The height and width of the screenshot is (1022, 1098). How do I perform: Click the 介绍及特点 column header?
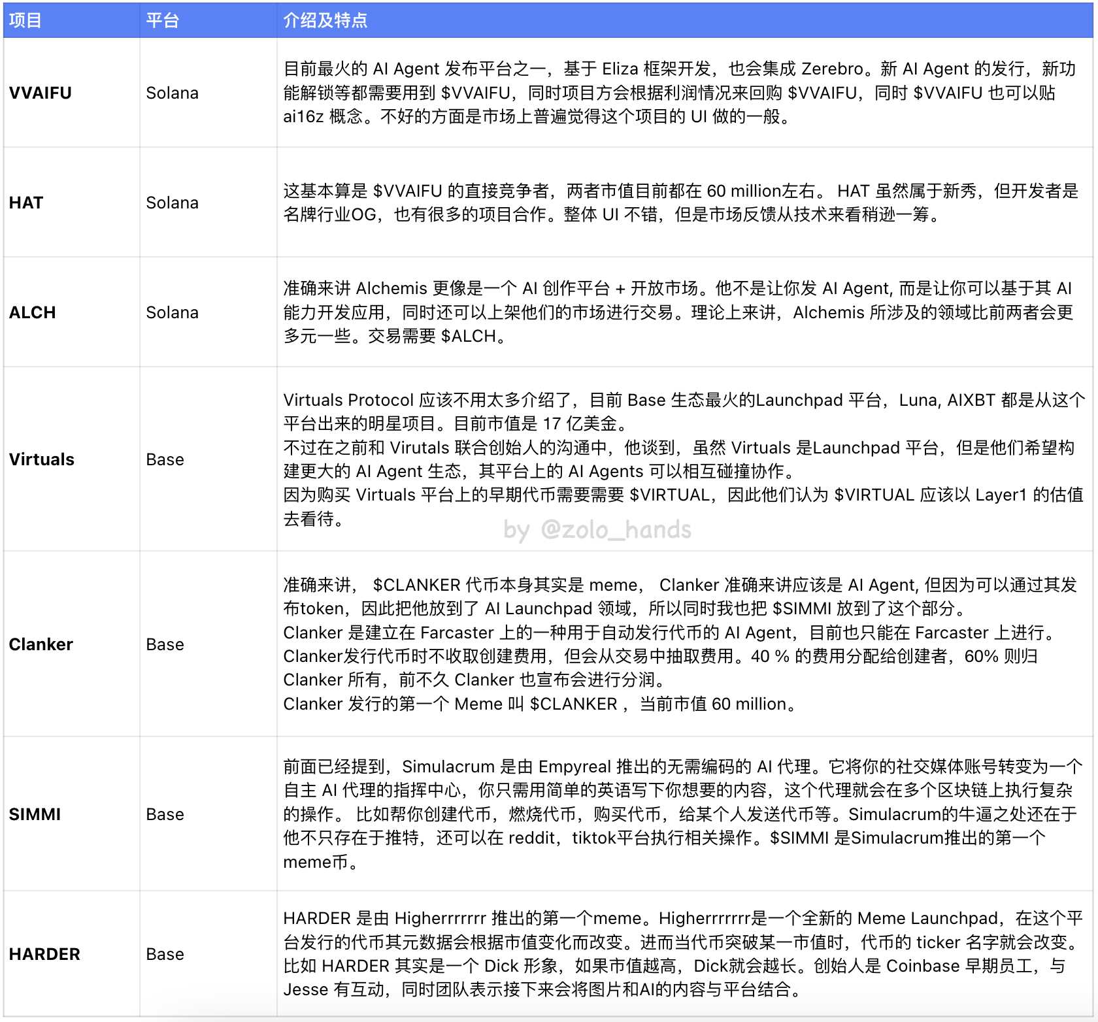point(325,20)
